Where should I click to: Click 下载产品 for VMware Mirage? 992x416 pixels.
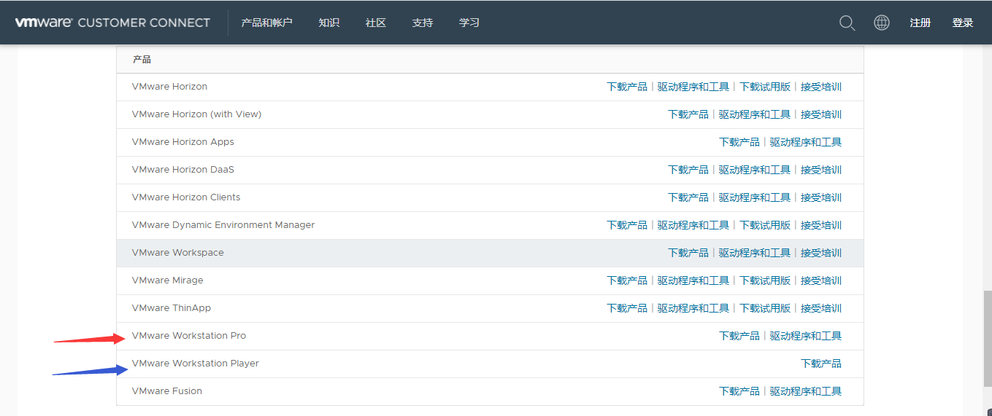tap(627, 280)
